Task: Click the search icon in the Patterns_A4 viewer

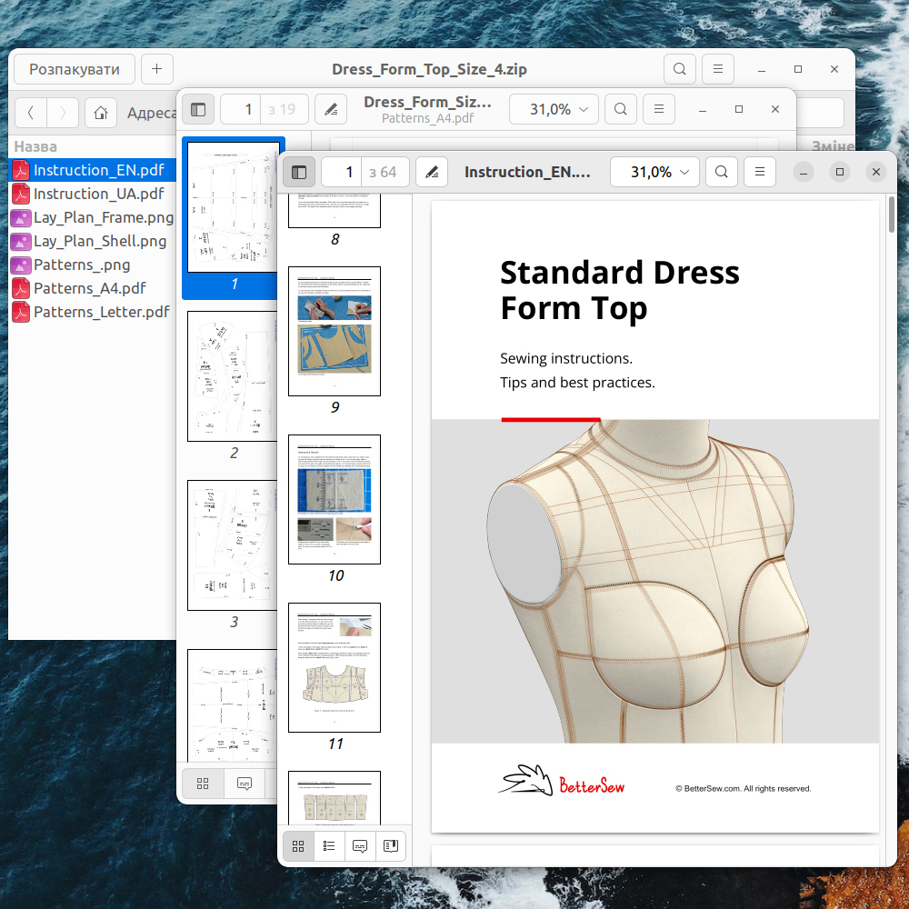Action: pyautogui.click(x=620, y=109)
